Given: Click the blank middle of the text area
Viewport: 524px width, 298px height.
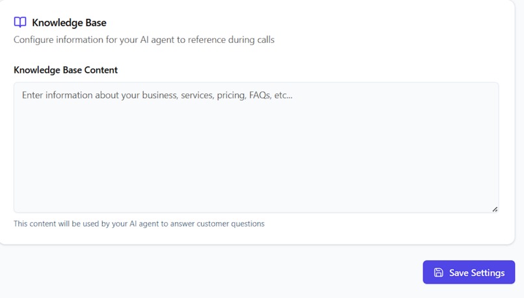Looking at the screenshot, I should tap(256, 156).
